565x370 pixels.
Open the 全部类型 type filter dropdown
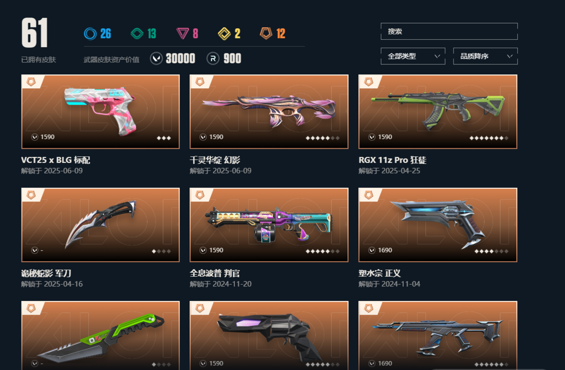tap(413, 56)
